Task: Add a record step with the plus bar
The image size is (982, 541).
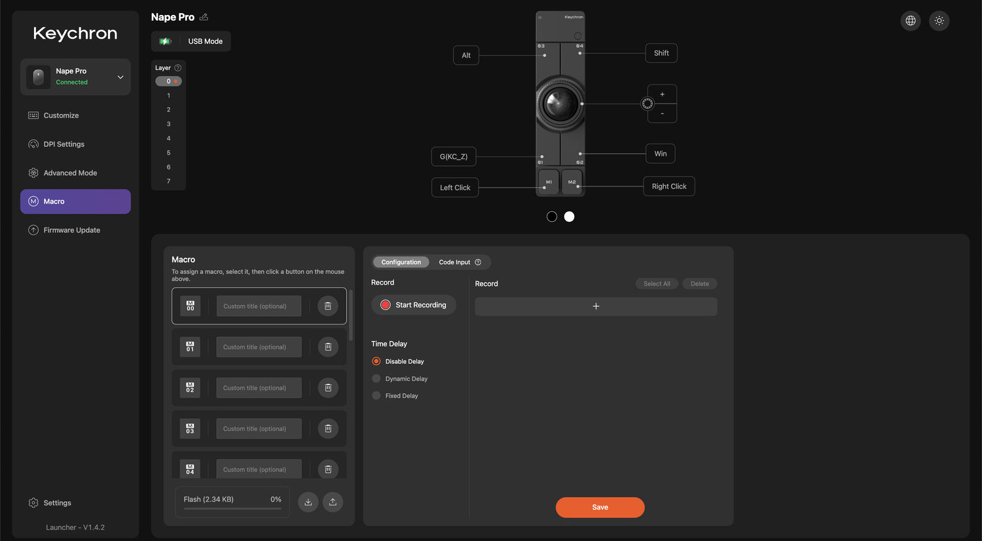Action: point(596,306)
